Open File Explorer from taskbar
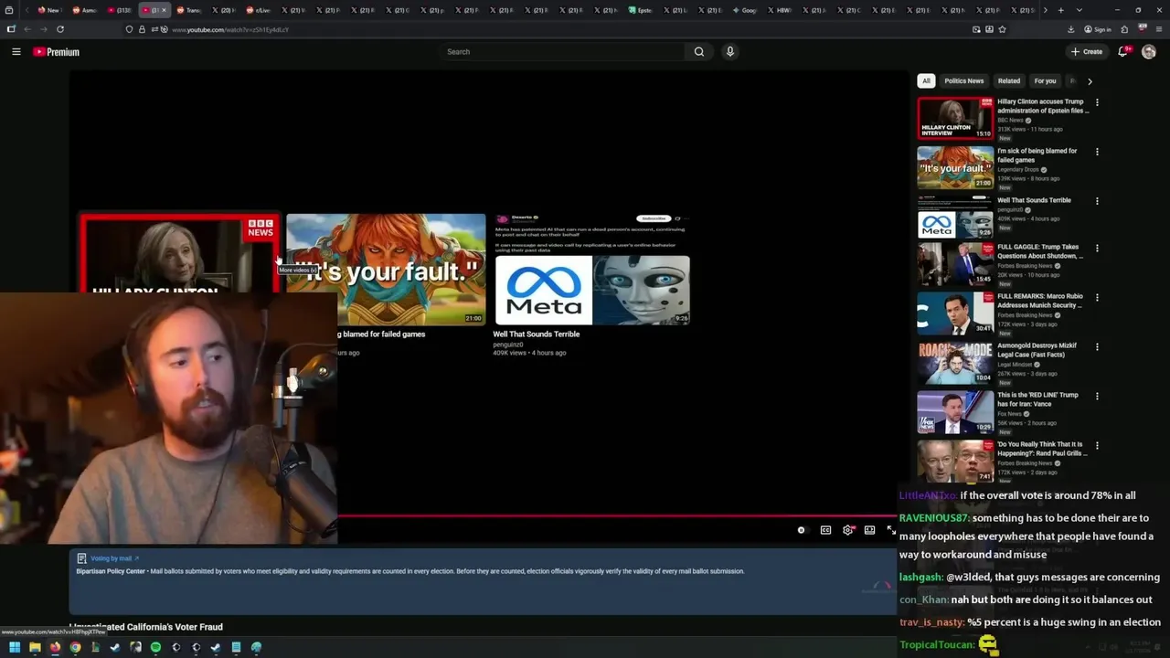1170x658 pixels. (35, 647)
